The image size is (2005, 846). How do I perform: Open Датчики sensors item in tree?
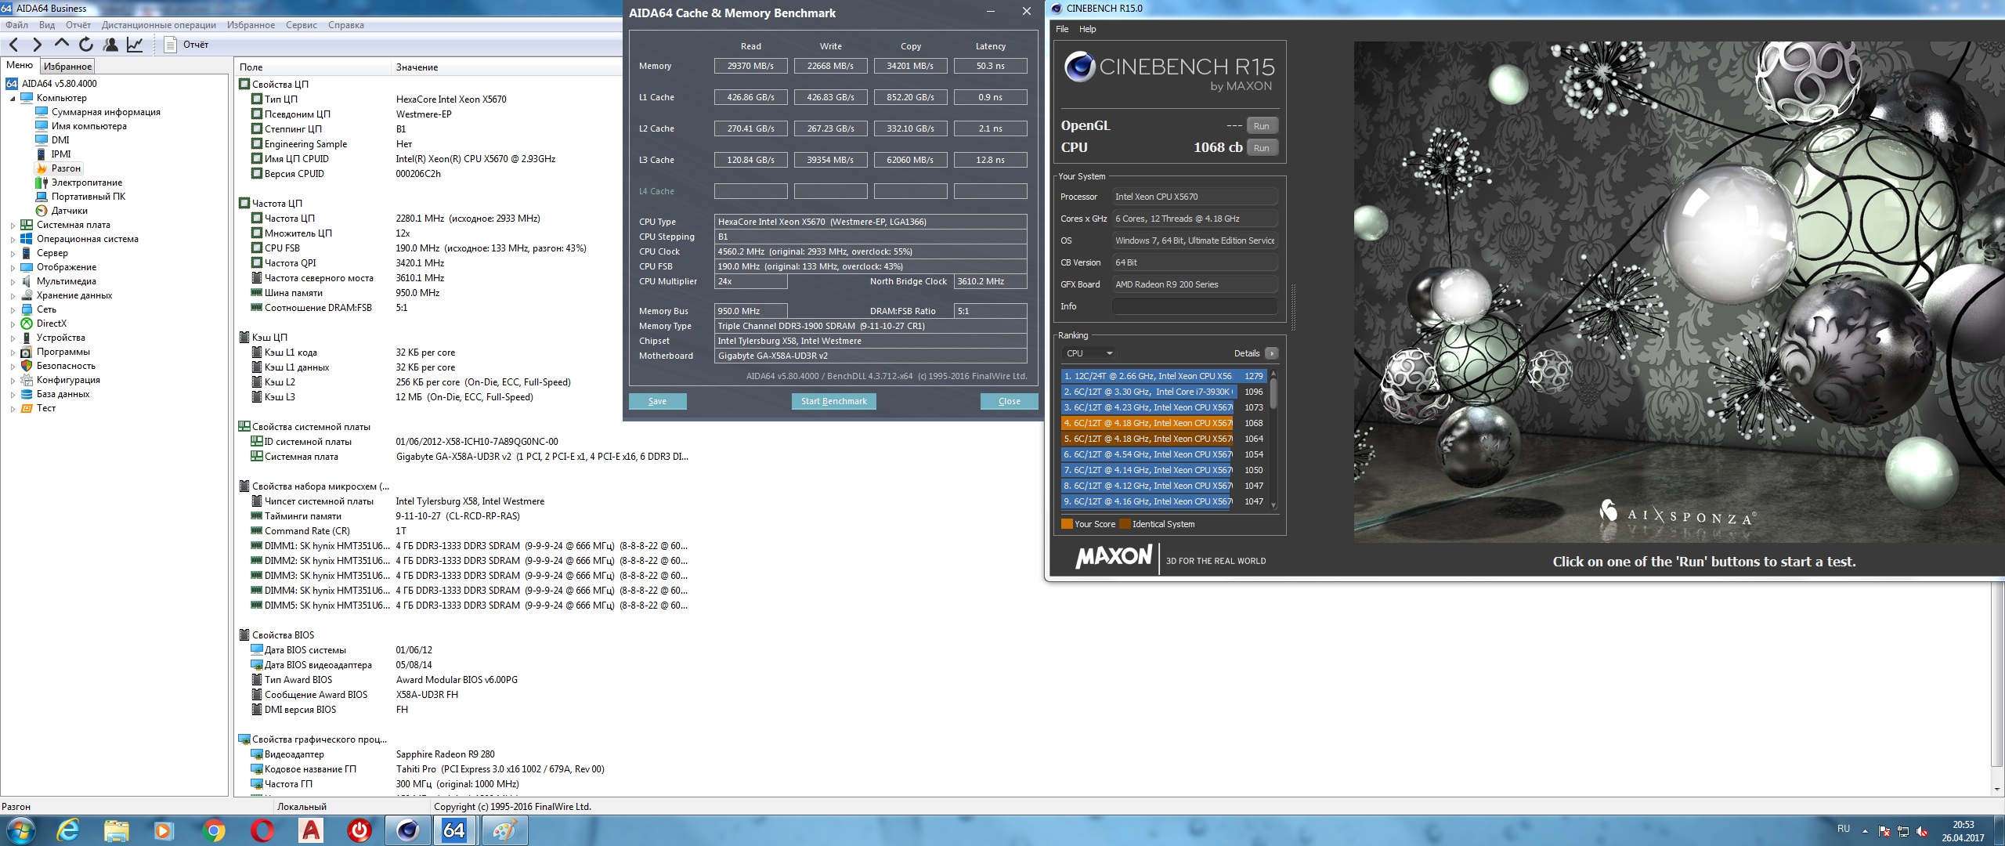[69, 211]
